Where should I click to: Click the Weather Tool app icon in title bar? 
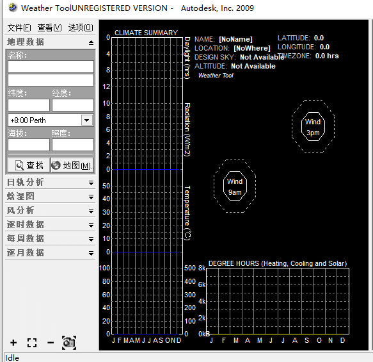(13, 8)
